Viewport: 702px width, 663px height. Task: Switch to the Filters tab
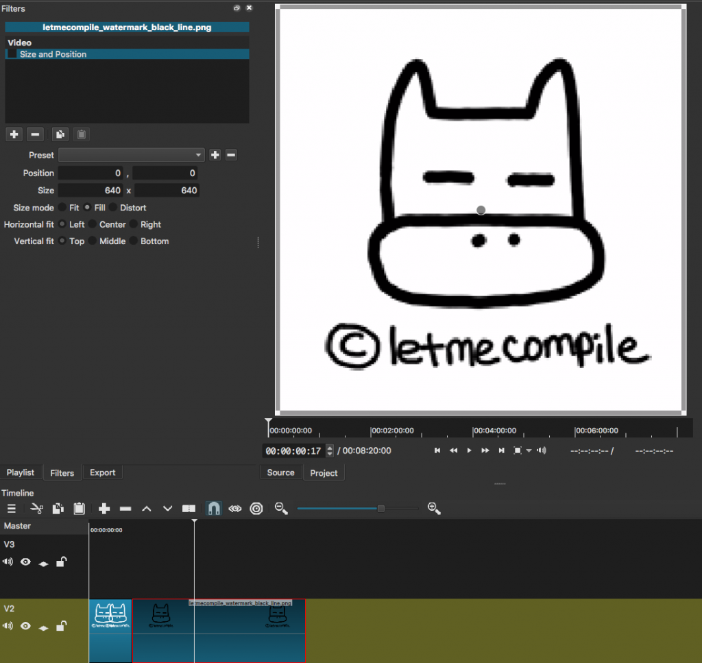pyautogui.click(x=62, y=473)
